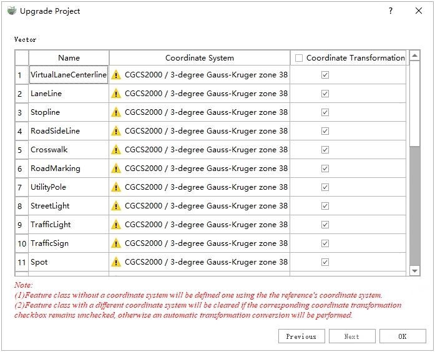Click the warning icon in the Crosswalk row
The image size is (435, 352).
click(x=116, y=150)
